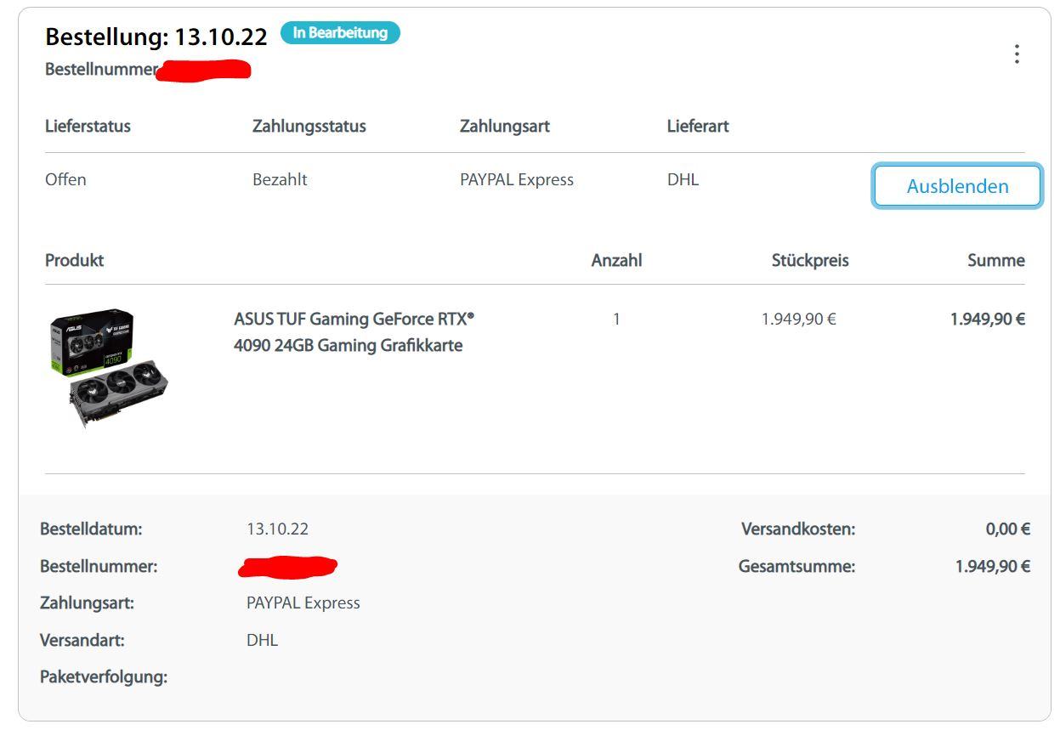
Task: Open the ASUS TUF Gaming GeForce RTX product name
Action: (x=354, y=331)
